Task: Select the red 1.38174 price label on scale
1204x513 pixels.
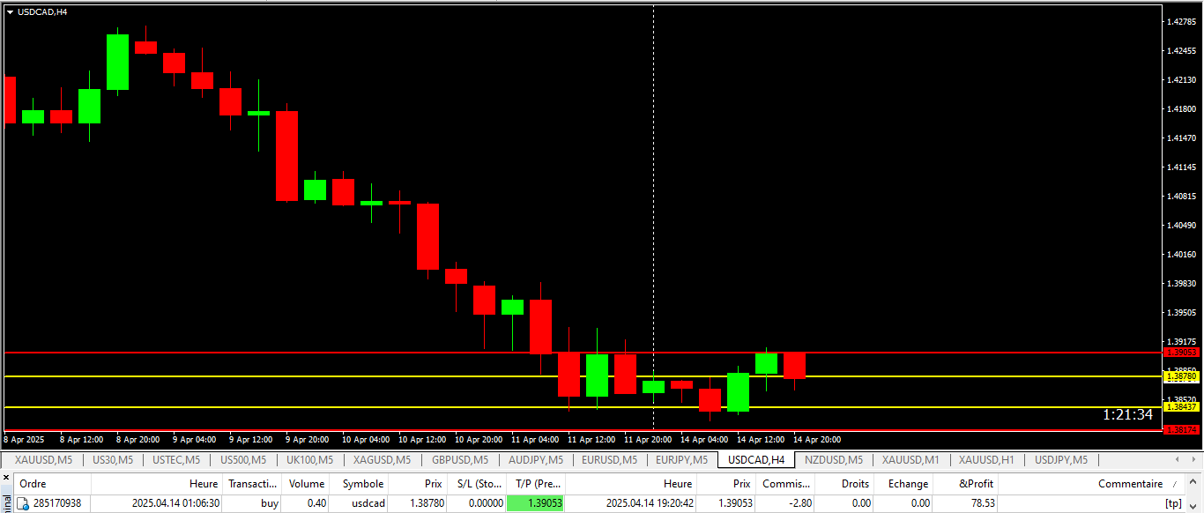Action: pyautogui.click(x=1182, y=429)
